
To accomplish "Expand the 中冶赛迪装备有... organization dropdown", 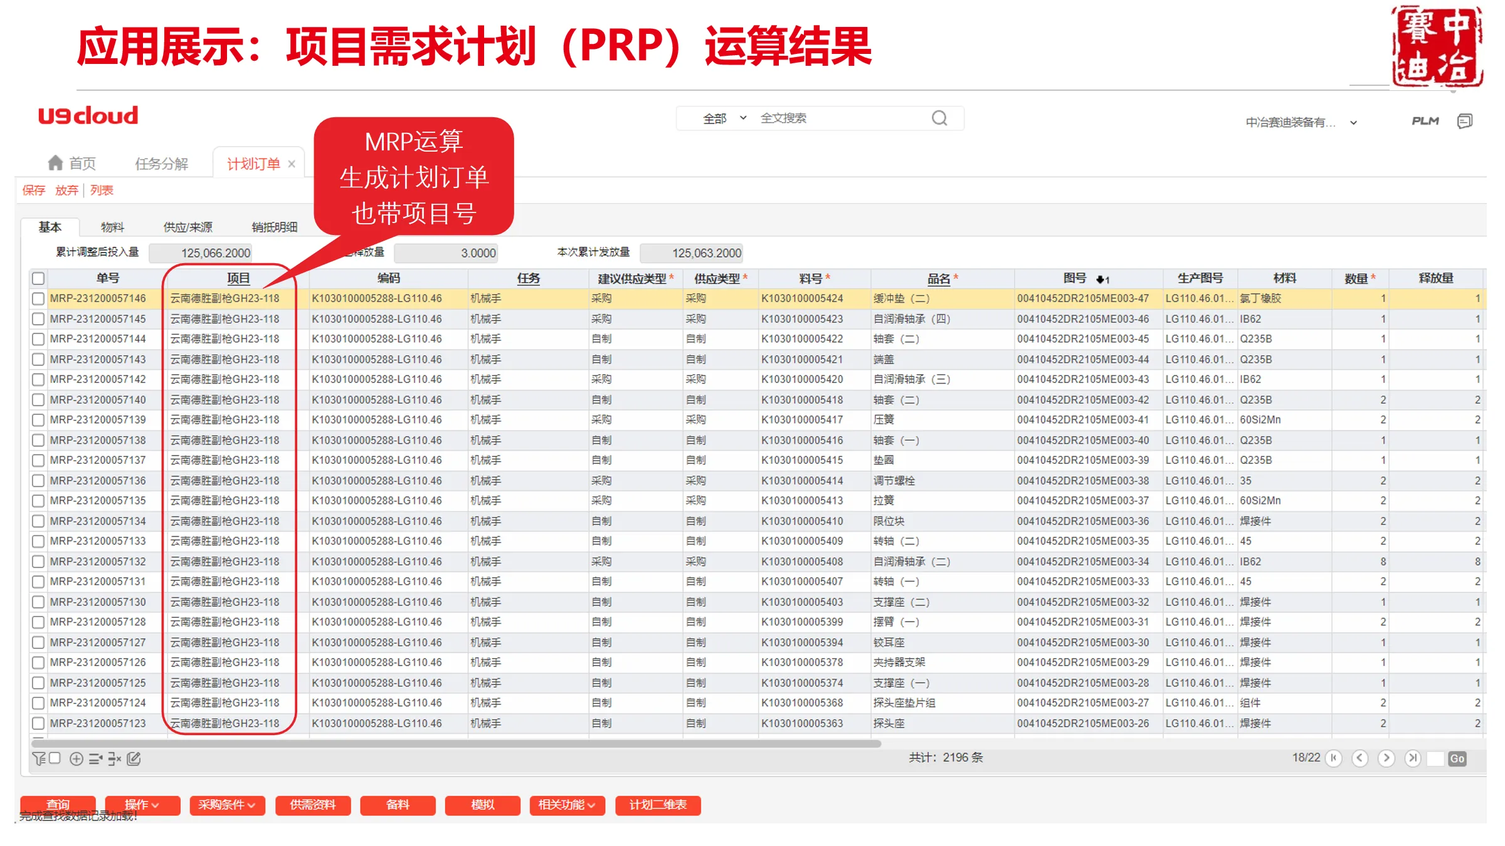I will pyautogui.click(x=1301, y=122).
